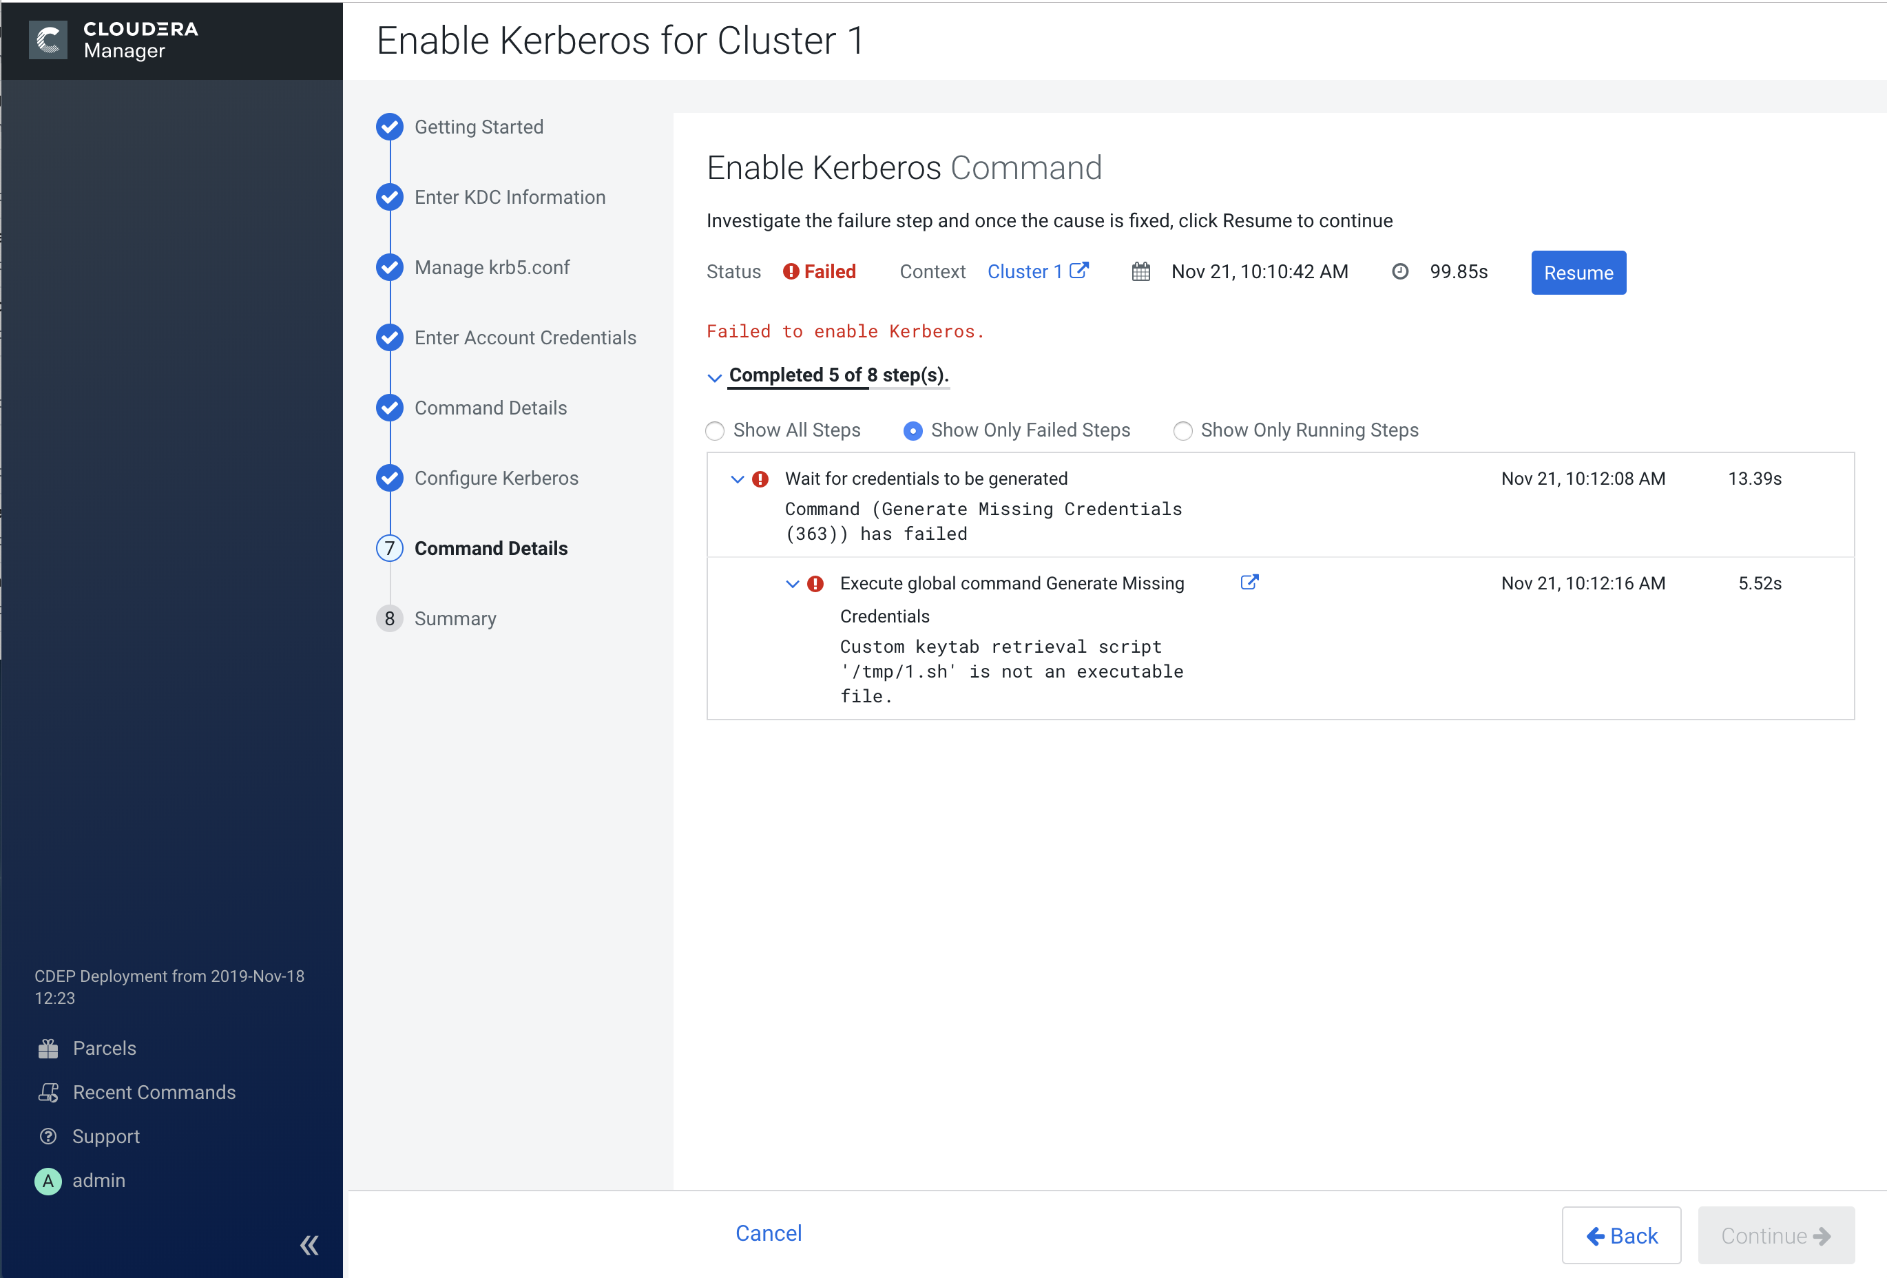Collapse the Completed 5 of 8 steps section
Image resolution: width=1887 pixels, height=1278 pixels.
coord(715,377)
